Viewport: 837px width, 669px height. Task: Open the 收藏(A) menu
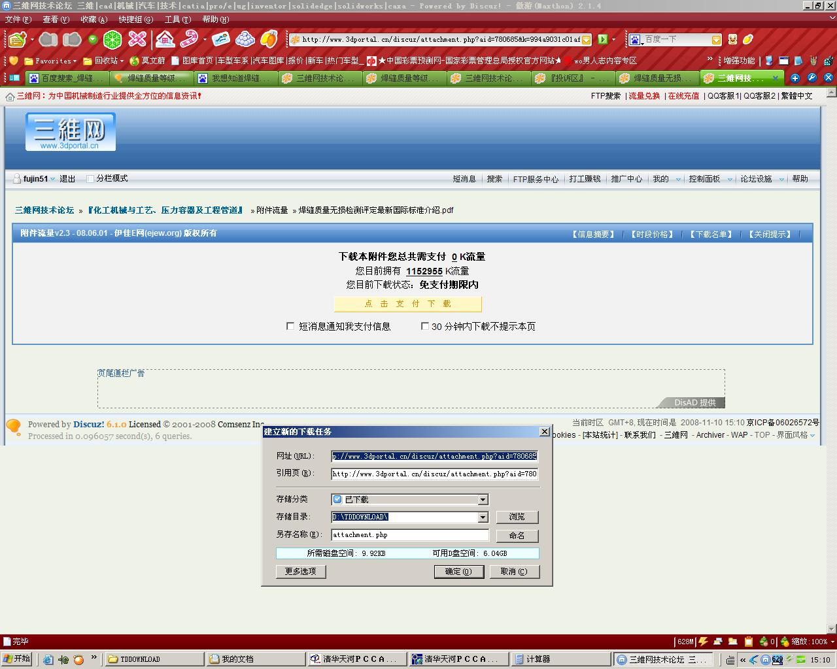(94, 20)
